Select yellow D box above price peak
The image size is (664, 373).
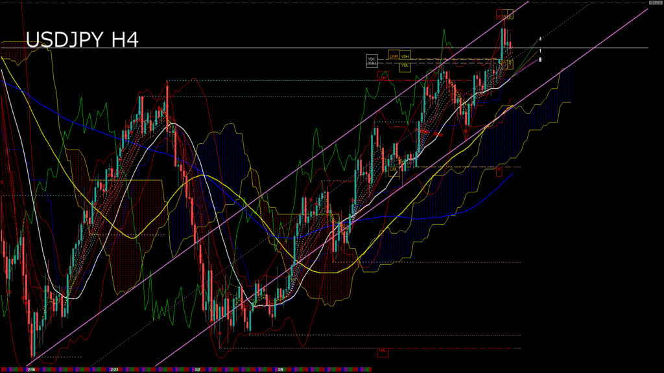[509, 14]
